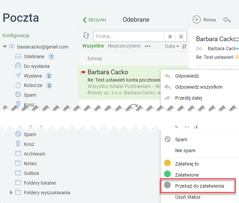Open the Notes folder
Viewport: 239px width, 203px height.
click(30, 164)
